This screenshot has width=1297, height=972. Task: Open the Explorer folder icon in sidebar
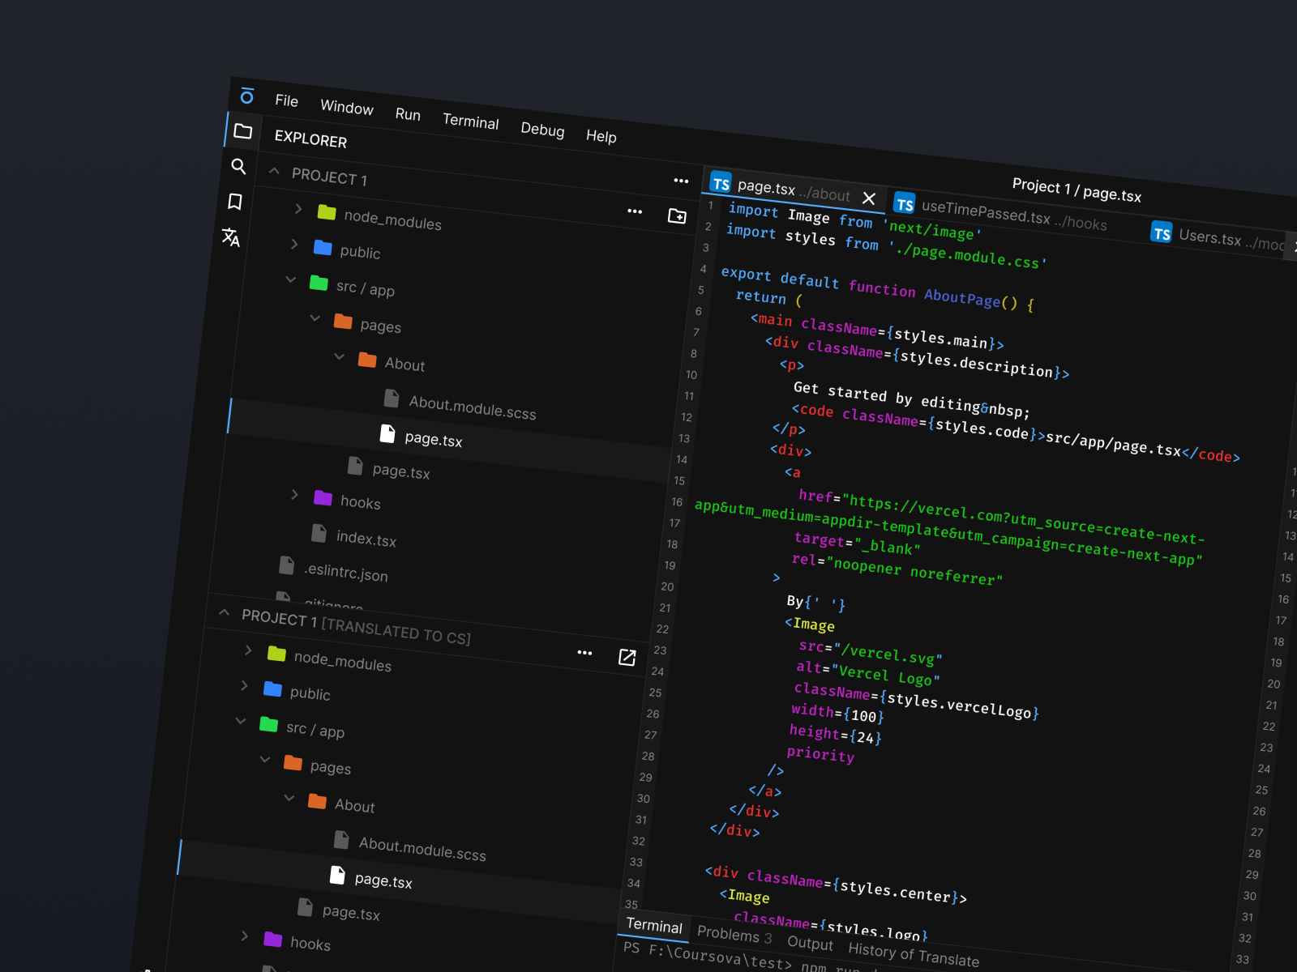[242, 131]
